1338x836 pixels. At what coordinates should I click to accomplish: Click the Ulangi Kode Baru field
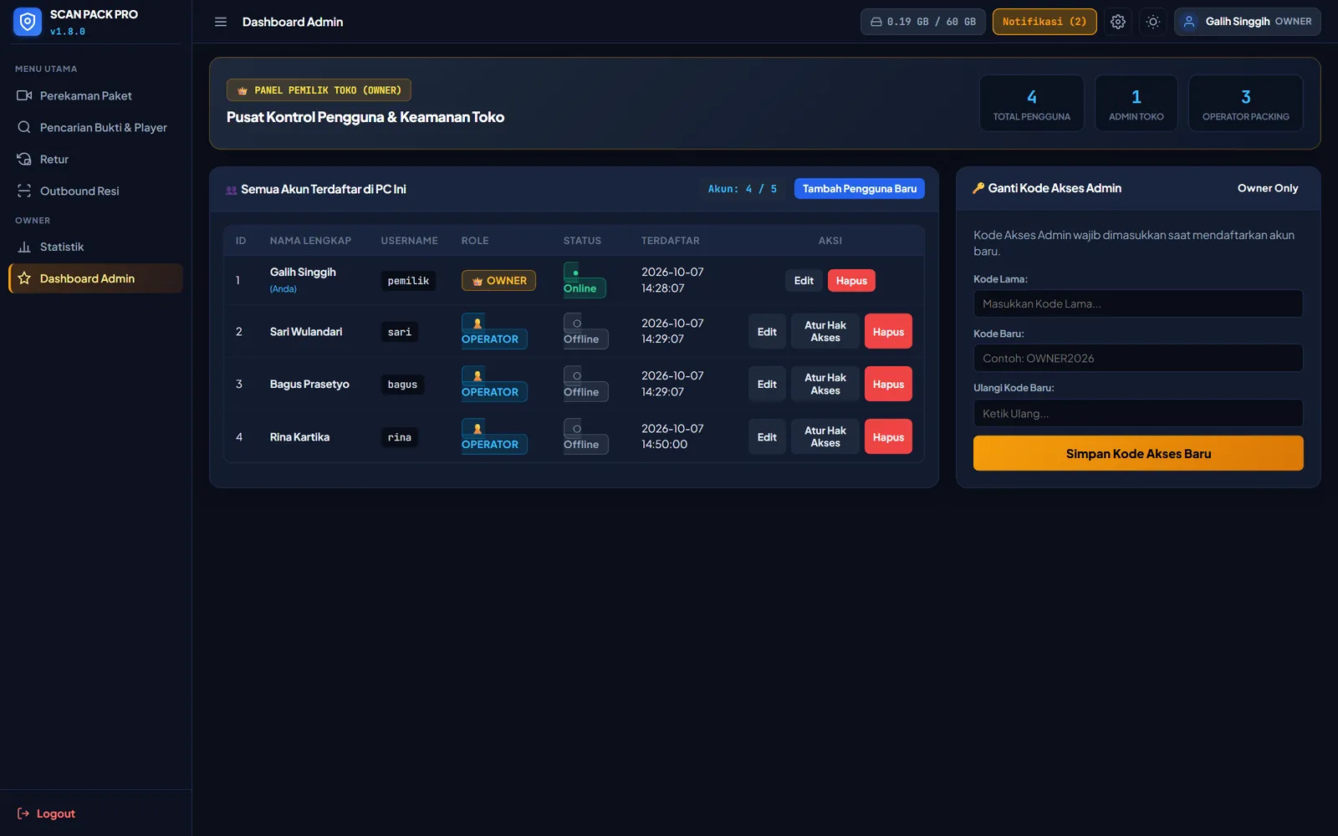[x=1138, y=413]
